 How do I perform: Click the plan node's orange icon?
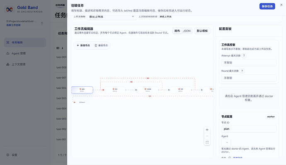(x=80, y=89)
